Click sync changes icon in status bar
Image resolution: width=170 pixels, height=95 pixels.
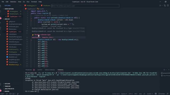pyautogui.click(x=7, y=94)
